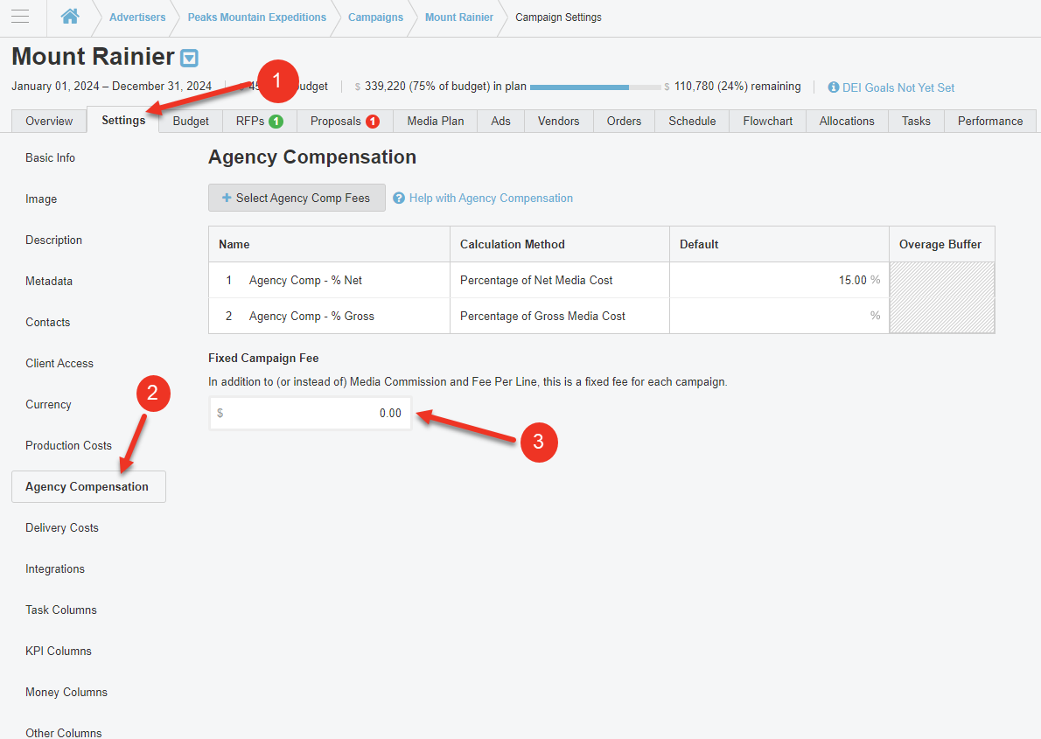Open Mount Rainier breadcrumb link
1041x739 pixels.
point(459,17)
